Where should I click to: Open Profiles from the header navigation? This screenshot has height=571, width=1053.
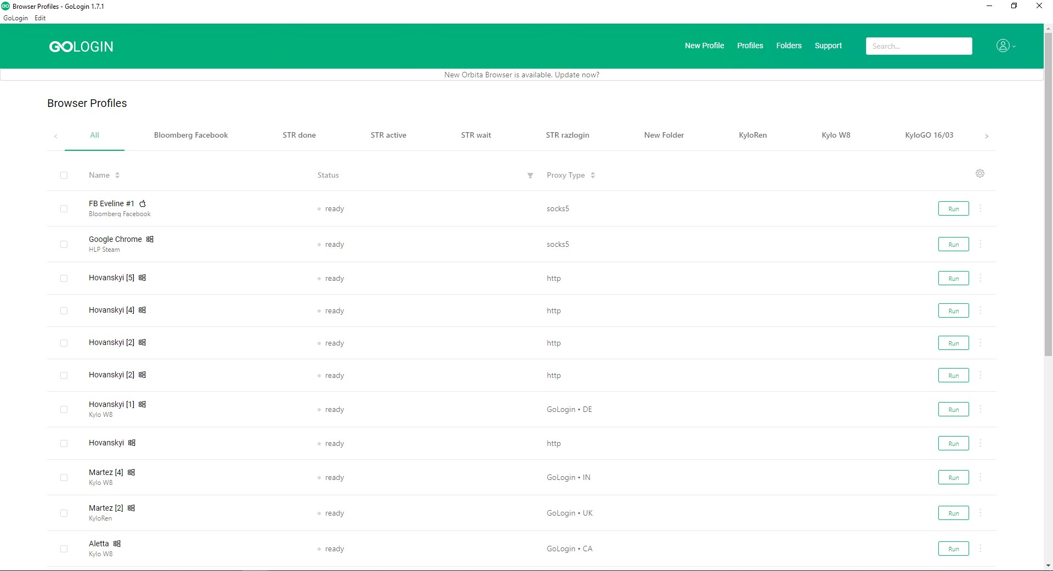(750, 46)
